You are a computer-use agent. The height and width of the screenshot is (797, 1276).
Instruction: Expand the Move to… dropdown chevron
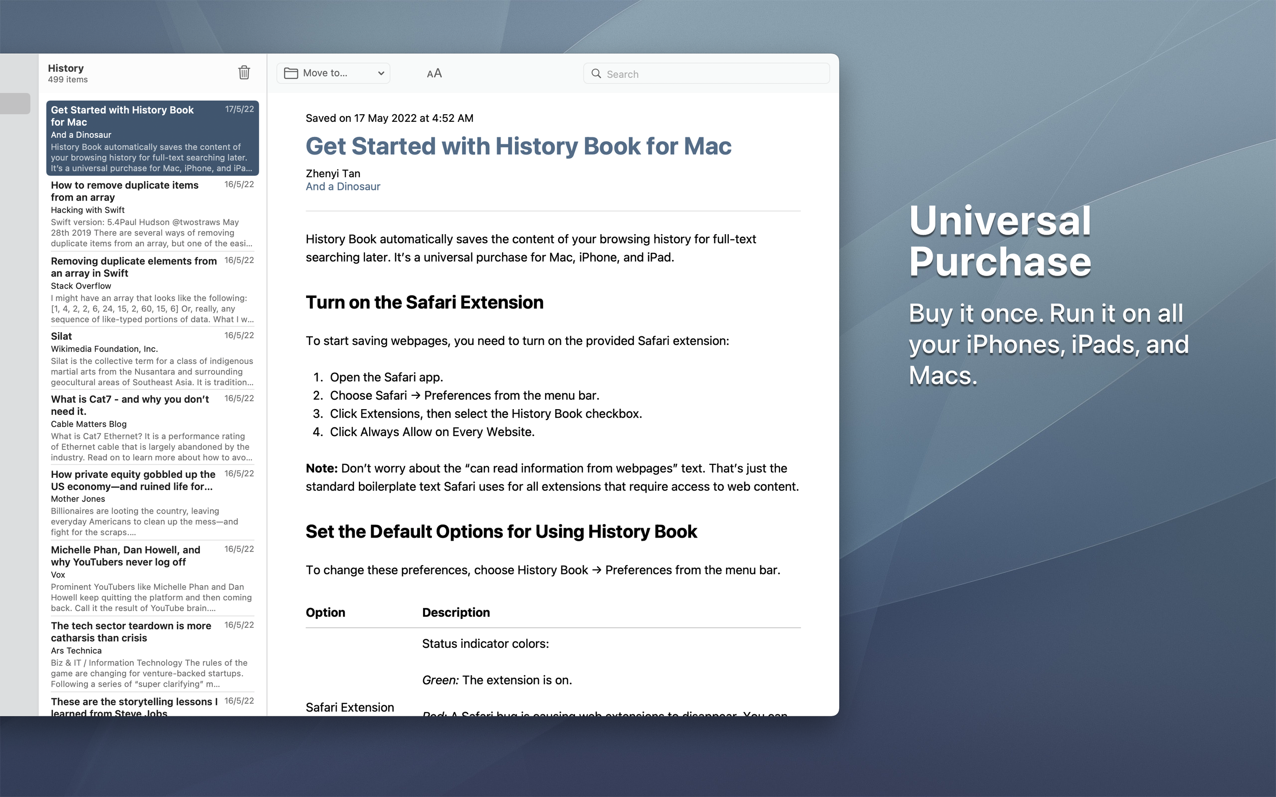381,73
